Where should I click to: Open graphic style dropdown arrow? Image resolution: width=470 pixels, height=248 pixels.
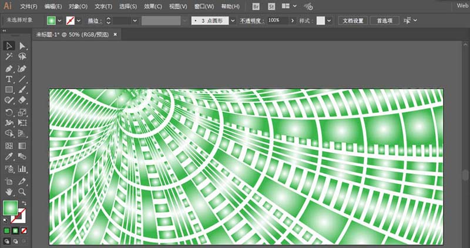329,21
